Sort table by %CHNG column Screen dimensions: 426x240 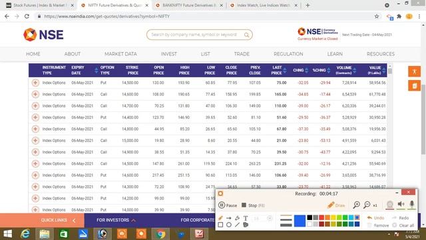click(329, 70)
